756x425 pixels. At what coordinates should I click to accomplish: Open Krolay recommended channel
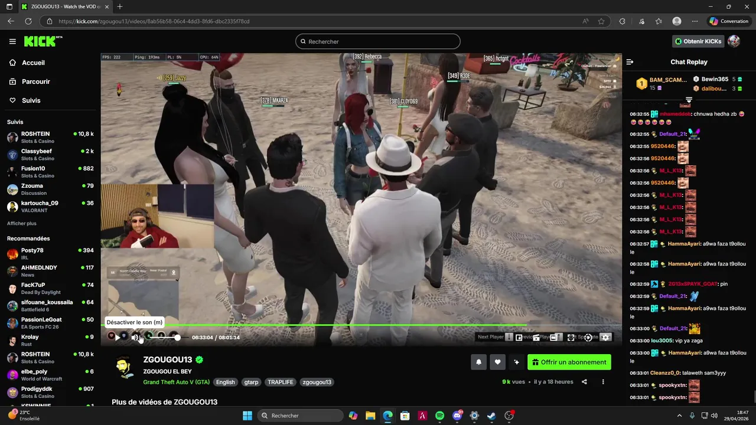[50, 340]
